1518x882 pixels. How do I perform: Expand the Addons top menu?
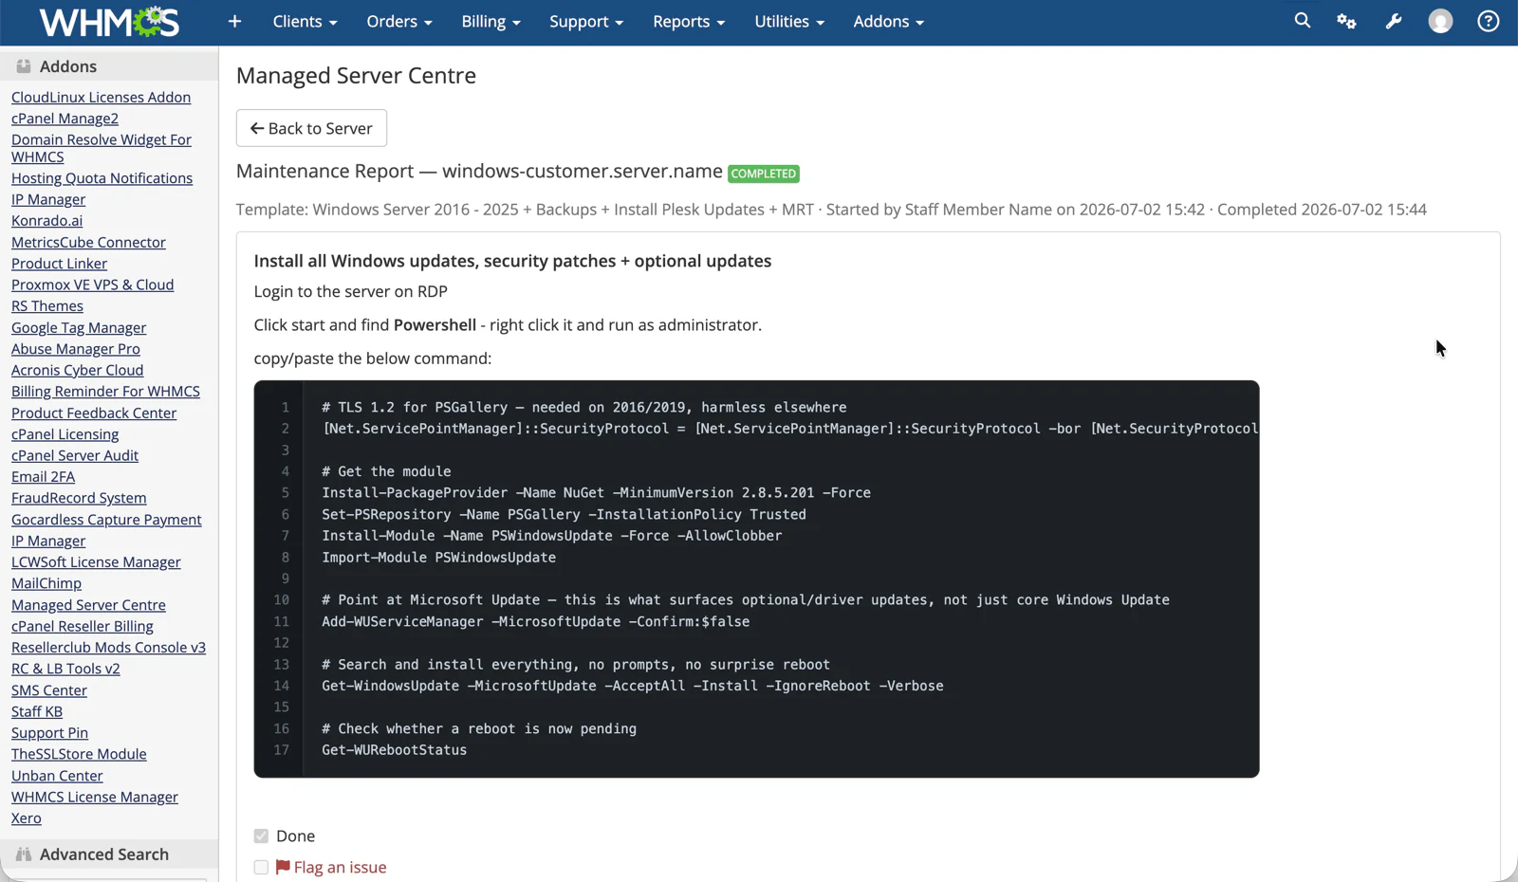point(888,22)
